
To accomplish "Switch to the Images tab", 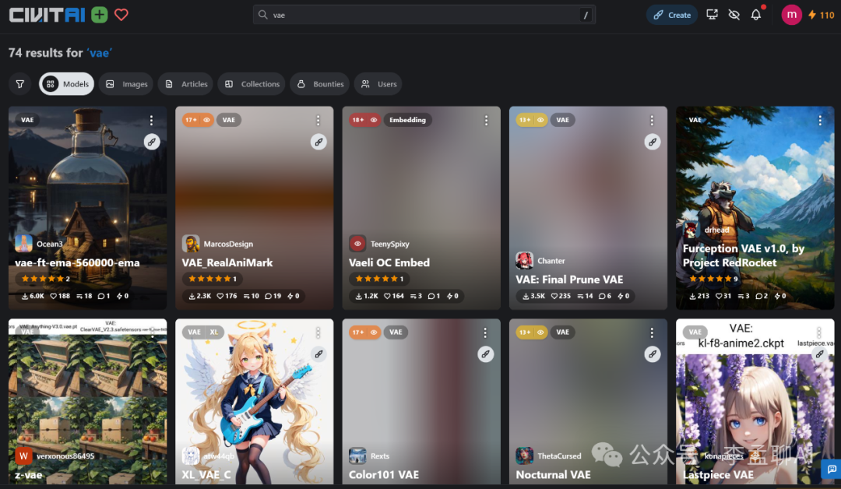I will [127, 84].
